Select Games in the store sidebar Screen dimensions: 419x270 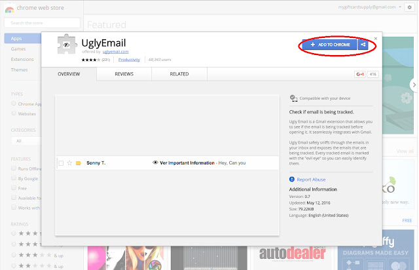18,49
